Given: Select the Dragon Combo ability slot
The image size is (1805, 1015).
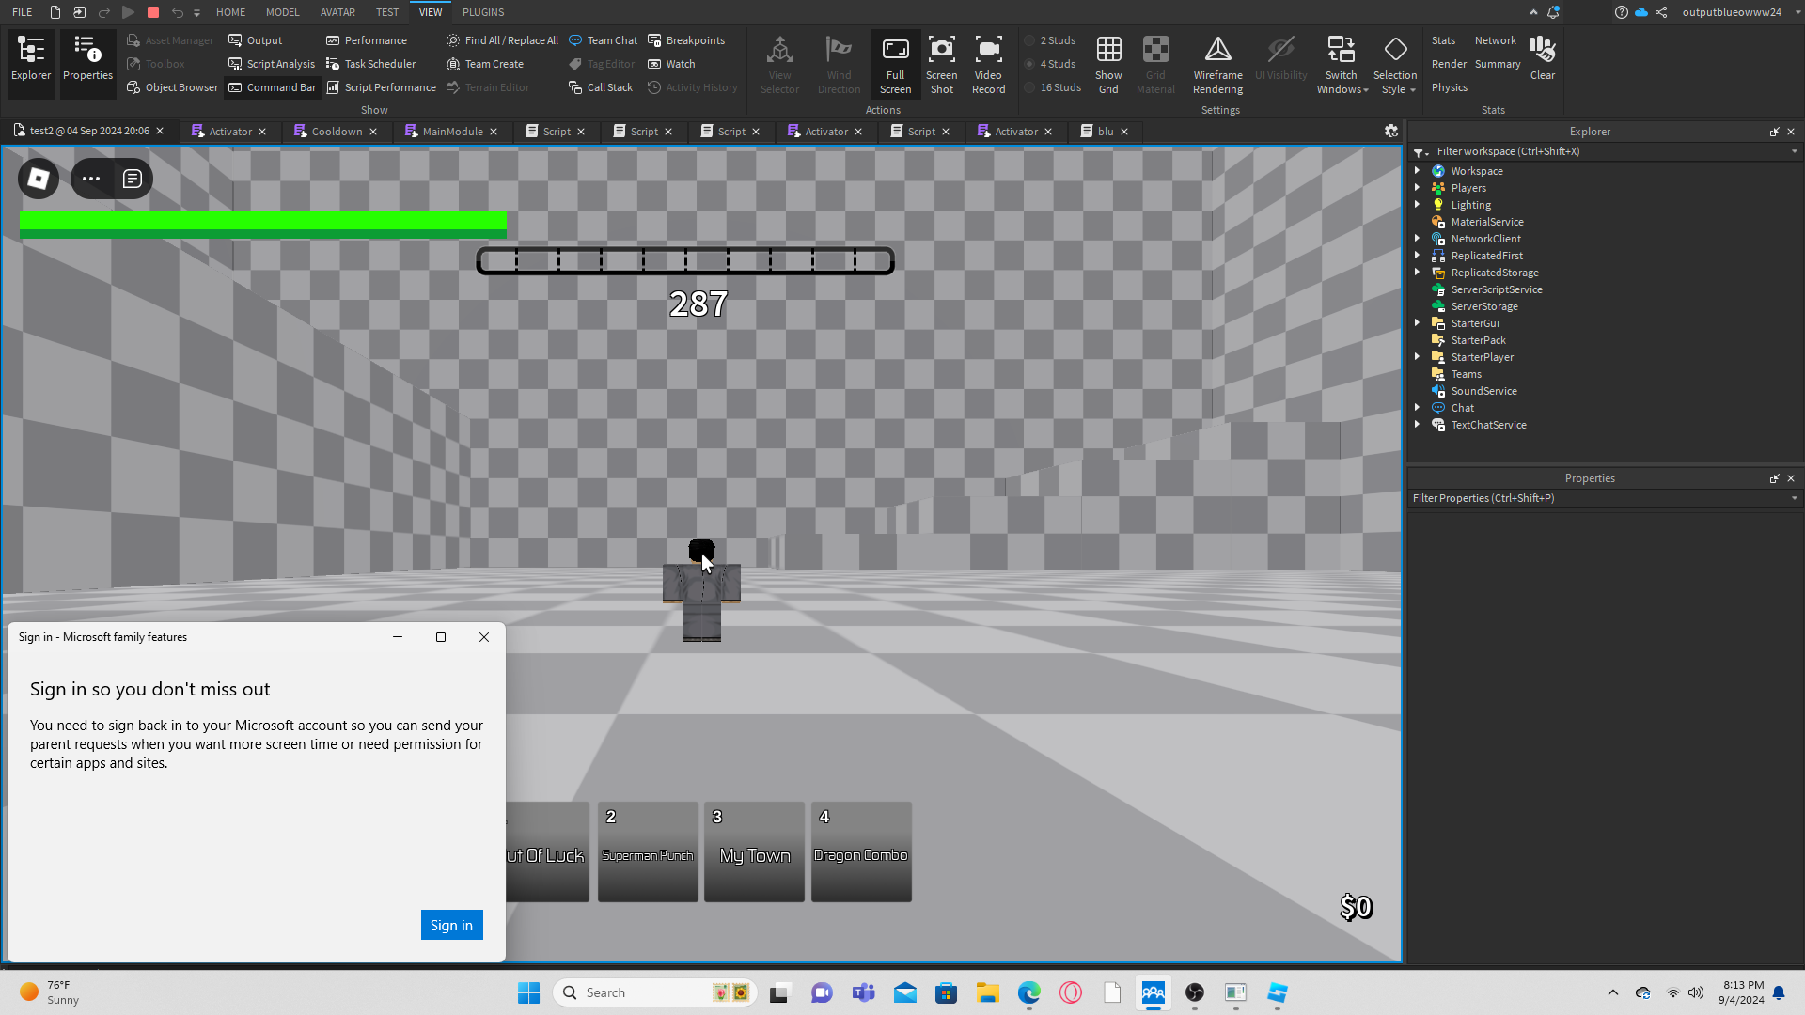Looking at the screenshot, I should 860,851.
